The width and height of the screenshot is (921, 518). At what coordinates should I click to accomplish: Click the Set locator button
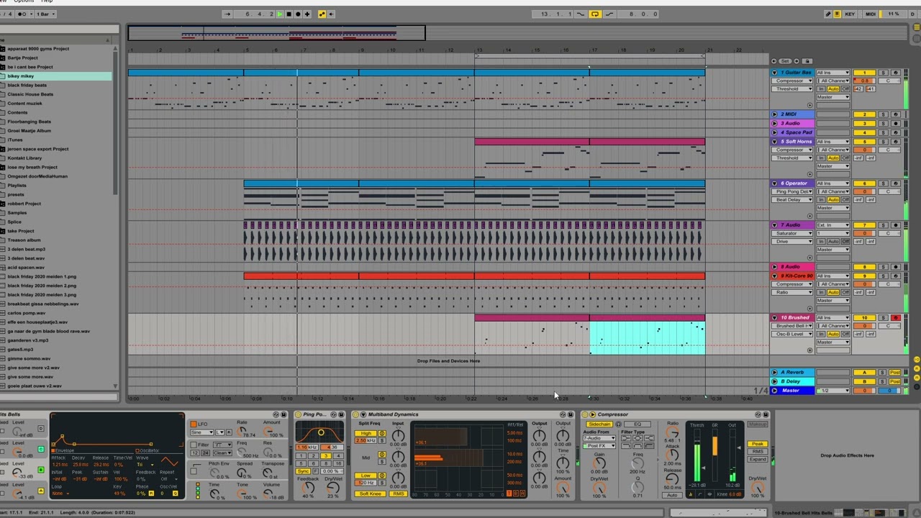click(785, 61)
